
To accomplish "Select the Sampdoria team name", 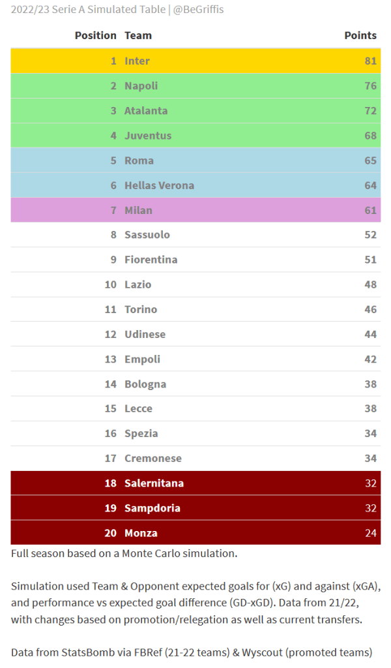I will pos(154,508).
